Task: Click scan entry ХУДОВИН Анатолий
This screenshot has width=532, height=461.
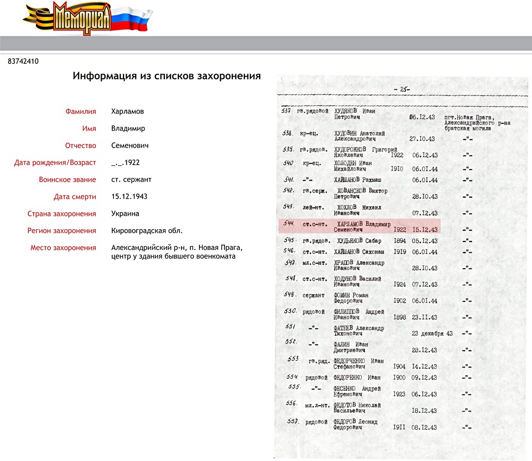Action: click(x=359, y=136)
